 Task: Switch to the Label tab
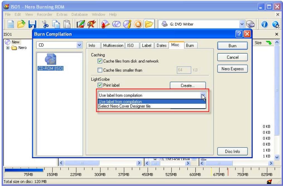[x=147, y=46]
